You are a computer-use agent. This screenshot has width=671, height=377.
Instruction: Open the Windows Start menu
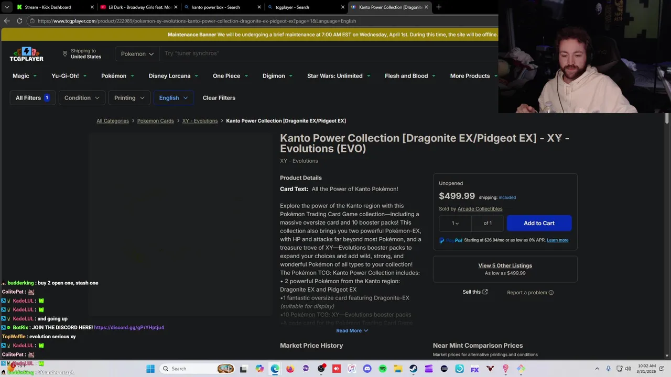(x=150, y=369)
